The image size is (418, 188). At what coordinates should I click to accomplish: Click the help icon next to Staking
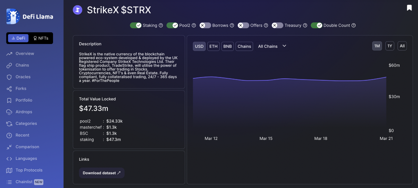(x=161, y=26)
